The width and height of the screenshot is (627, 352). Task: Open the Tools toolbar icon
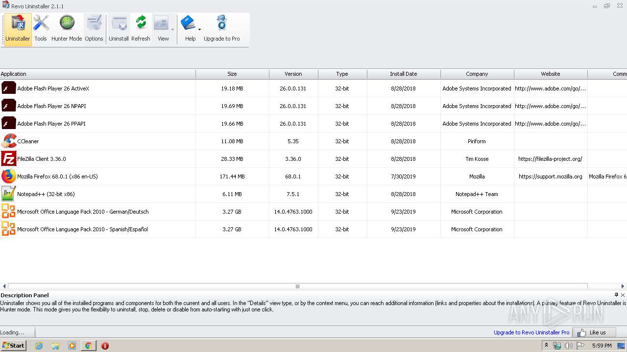point(41,29)
